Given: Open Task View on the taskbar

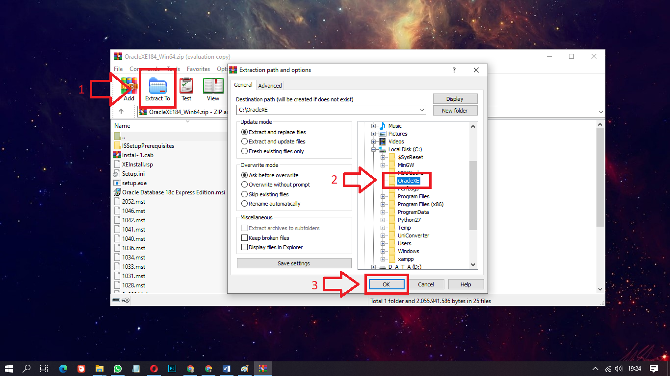Looking at the screenshot, I should click(x=44, y=369).
